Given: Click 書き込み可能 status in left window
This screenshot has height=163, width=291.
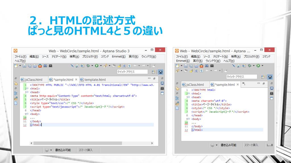Looking at the screenshot, I should click(x=63, y=150).
